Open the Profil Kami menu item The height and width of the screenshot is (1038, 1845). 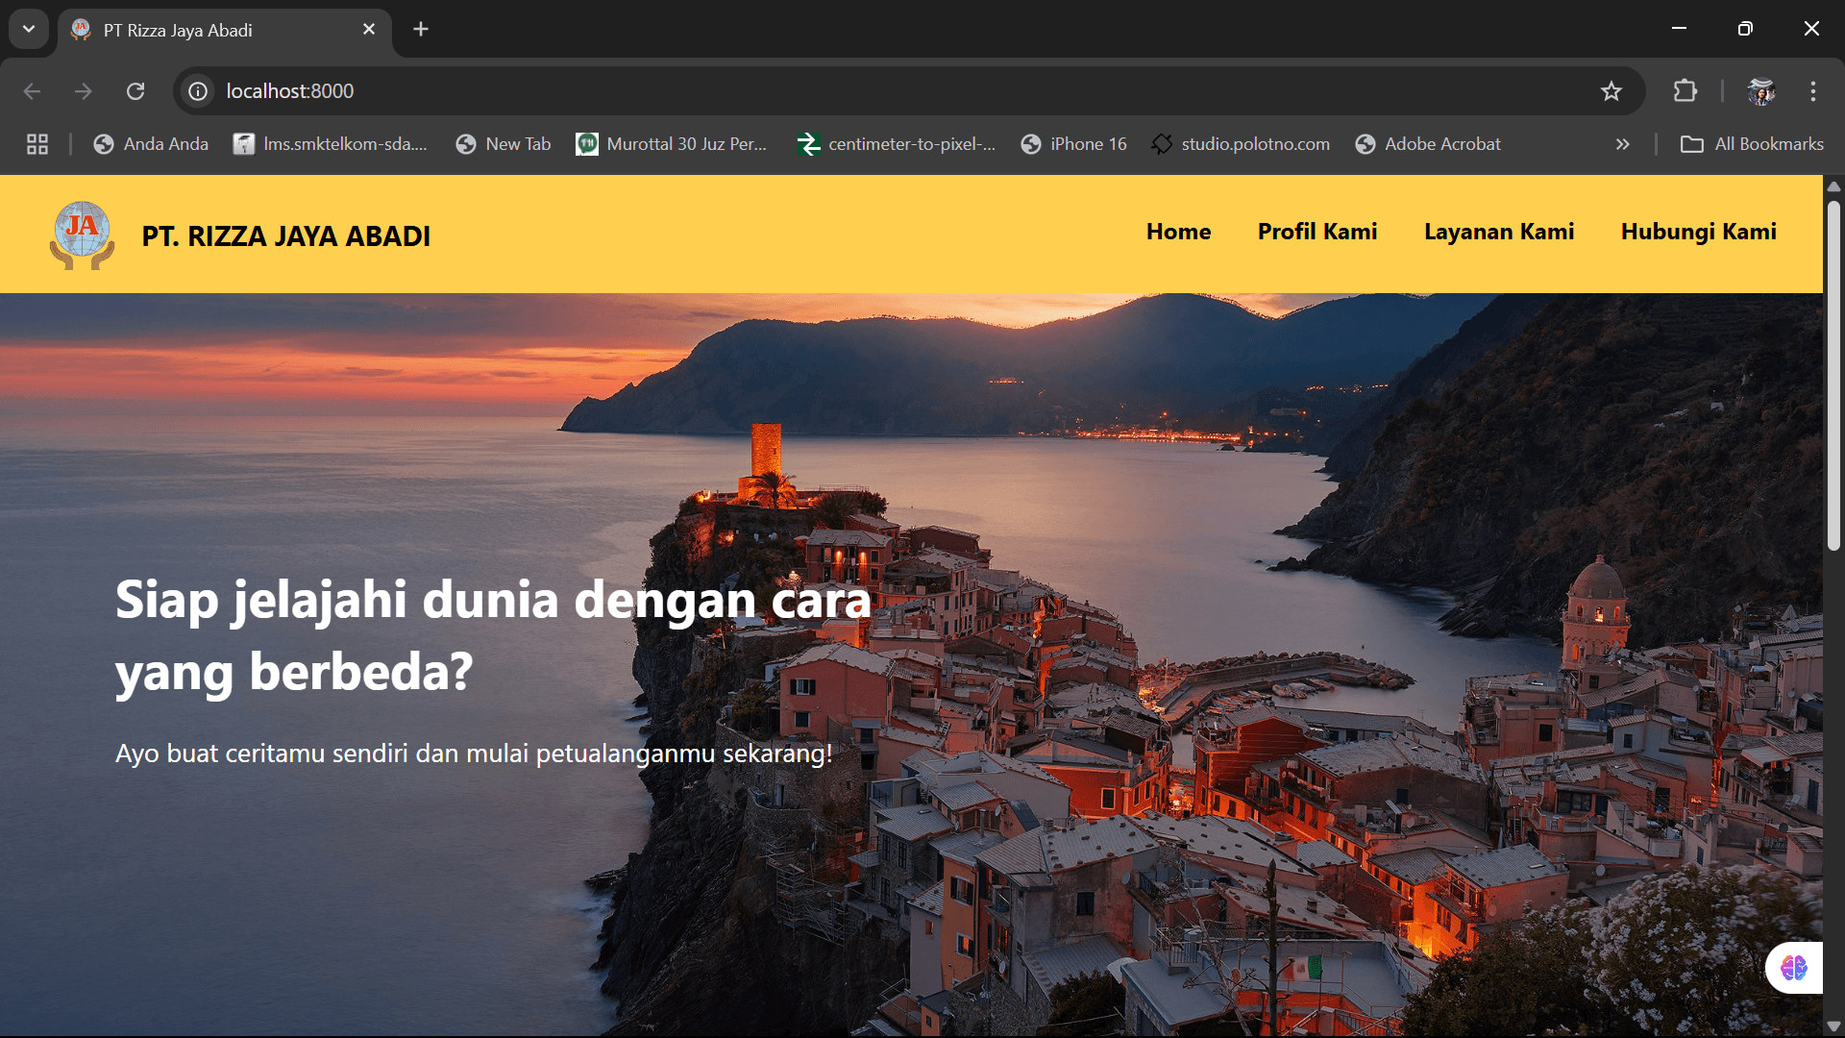(x=1317, y=232)
